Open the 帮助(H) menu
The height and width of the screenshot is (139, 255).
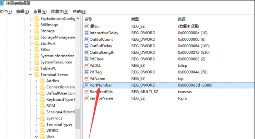click(x=79, y=12)
